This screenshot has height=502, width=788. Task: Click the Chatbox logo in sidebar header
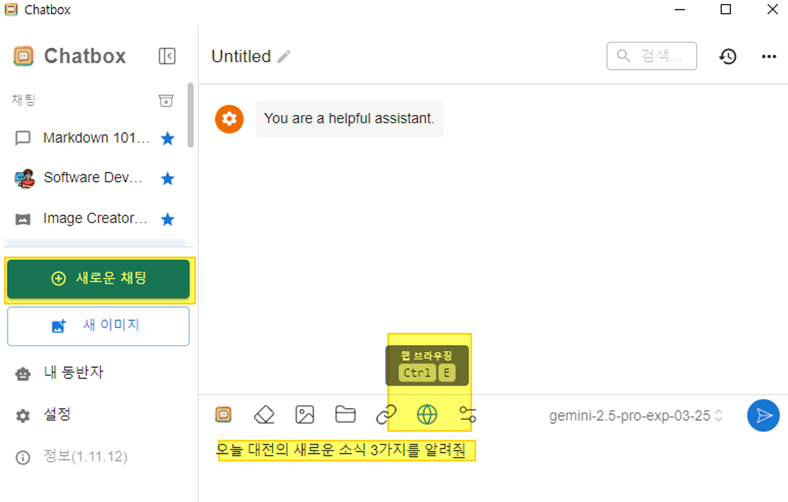click(23, 56)
